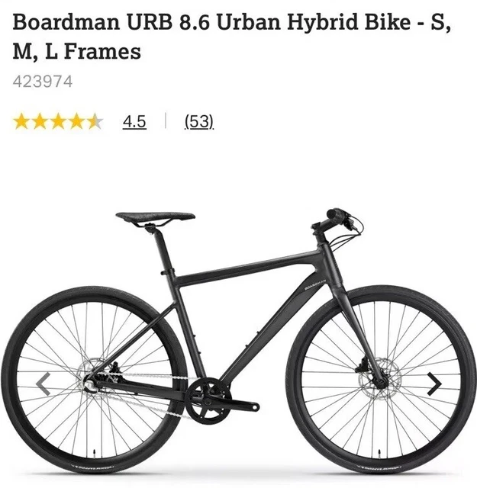The width and height of the screenshot is (477, 488).
Task: Click the bike's saddle in the photo
Action: click(155, 218)
